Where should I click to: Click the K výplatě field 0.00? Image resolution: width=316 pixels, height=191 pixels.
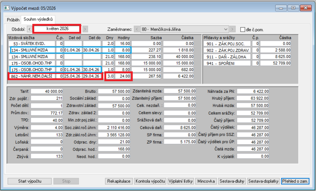tap(253, 156)
